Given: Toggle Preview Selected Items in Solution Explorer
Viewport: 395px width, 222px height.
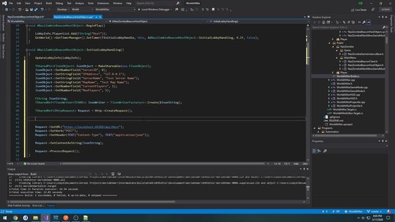Looking at the screenshot, I should click(x=368, y=22).
